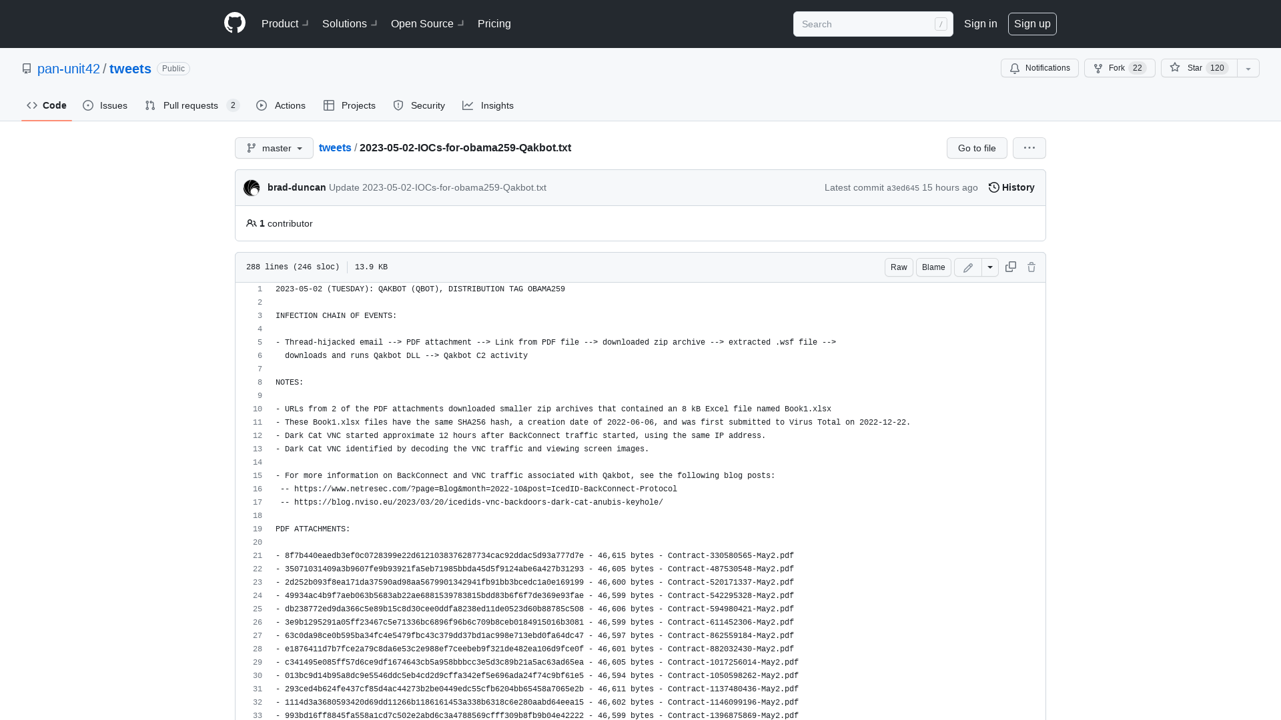Click line 3 text INFECTION CHAIN OF EVENTS:
Viewport: 1281px width, 720px height.
(336, 316)
